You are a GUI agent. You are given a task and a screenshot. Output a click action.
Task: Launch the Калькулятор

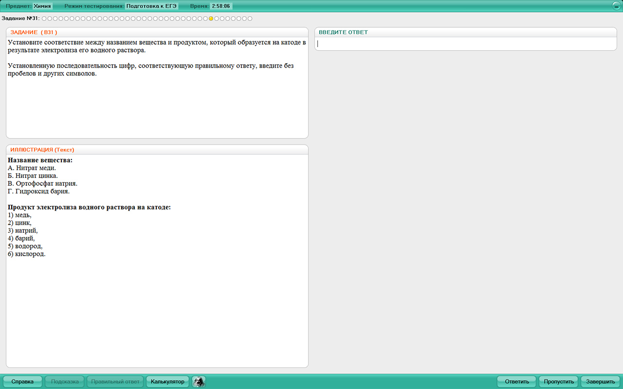click(168, 382)
